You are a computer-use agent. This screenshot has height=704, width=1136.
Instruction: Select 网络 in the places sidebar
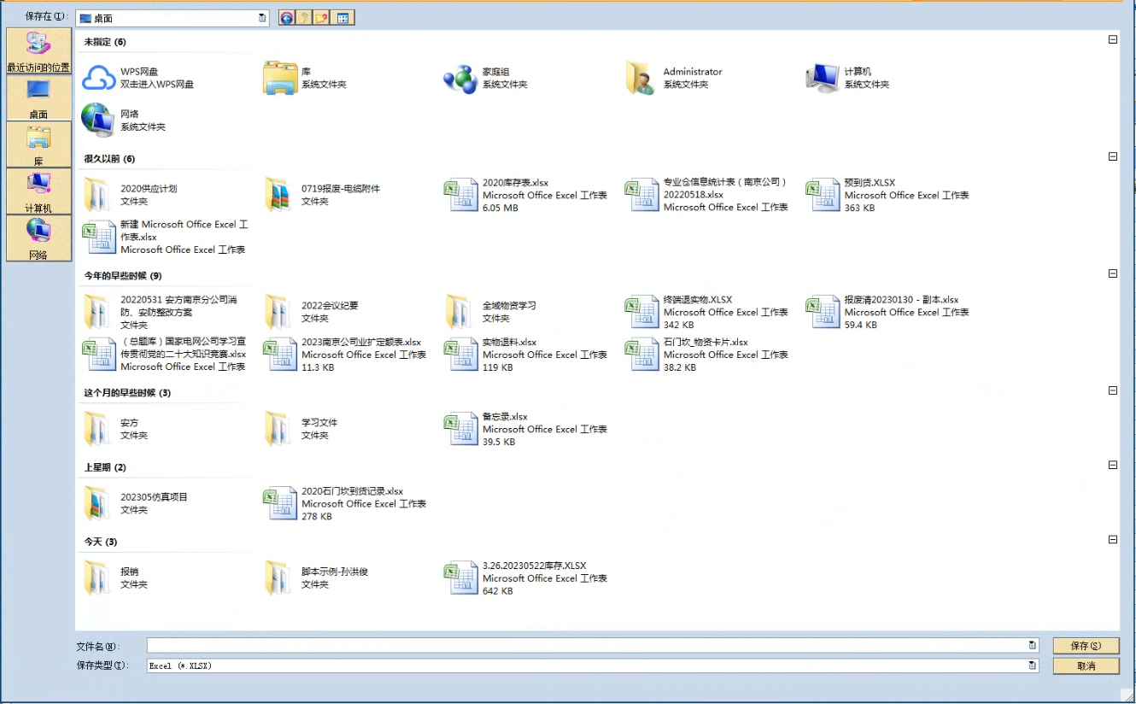tap(38, 238)
